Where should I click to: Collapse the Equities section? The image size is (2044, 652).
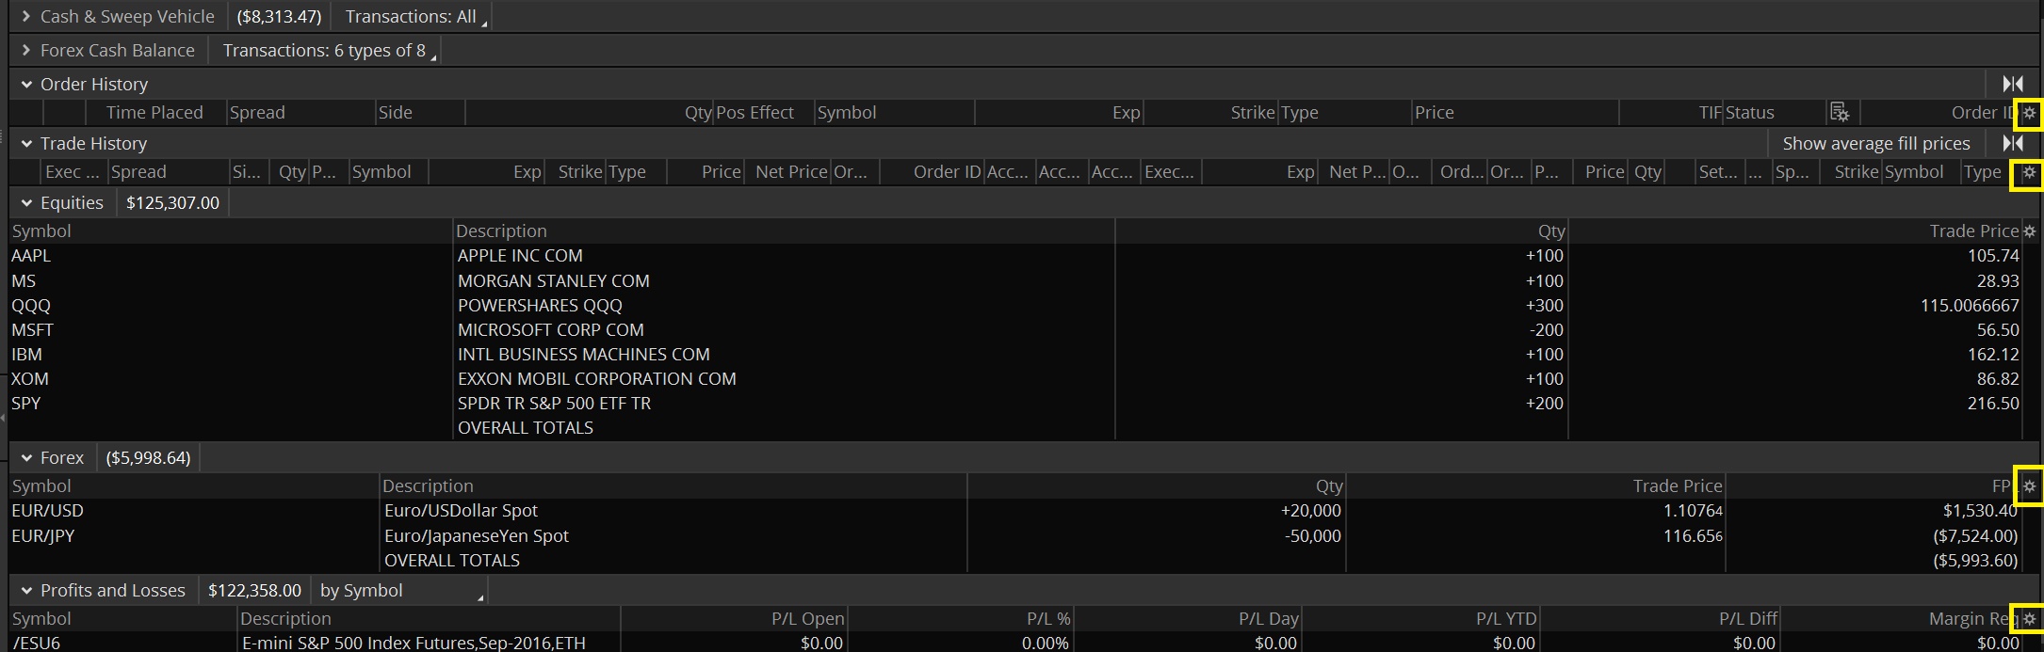tap(26, 202)
